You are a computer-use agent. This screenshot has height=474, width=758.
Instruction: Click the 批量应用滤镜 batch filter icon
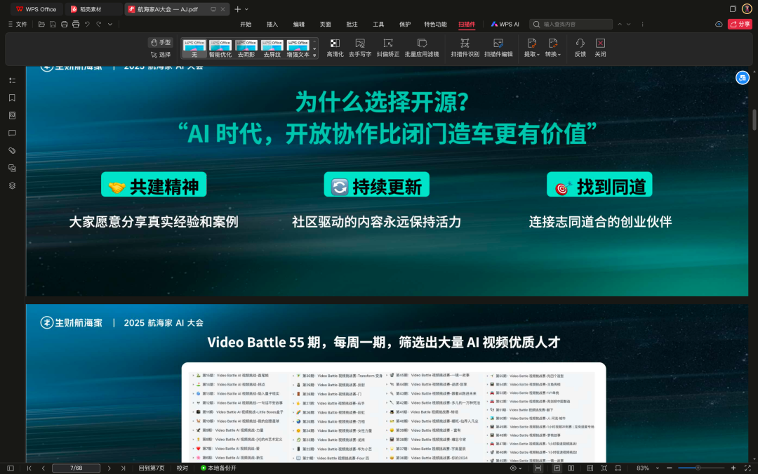point(422,44)
